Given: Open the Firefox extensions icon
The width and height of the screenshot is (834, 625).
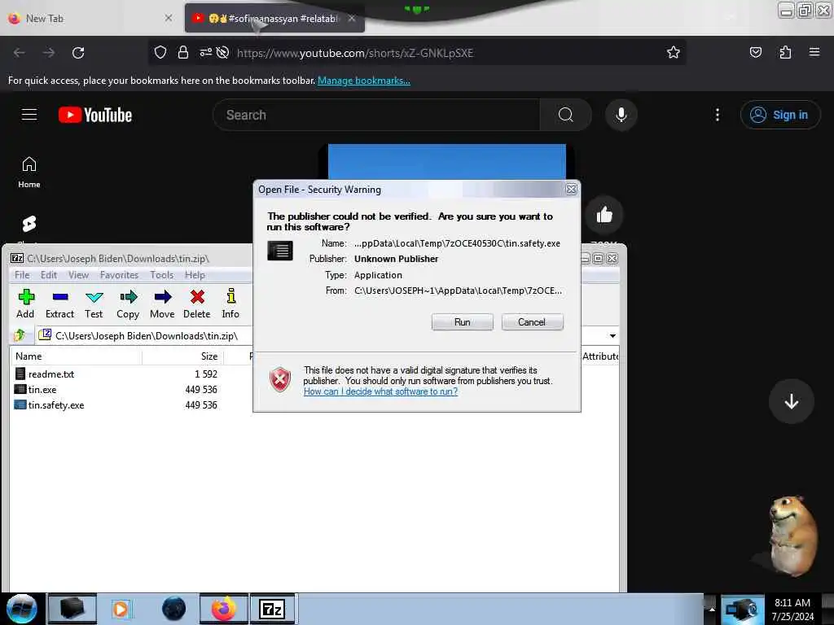Looking at the screenshot, I should pyautogui.click(x=785, y=52).
